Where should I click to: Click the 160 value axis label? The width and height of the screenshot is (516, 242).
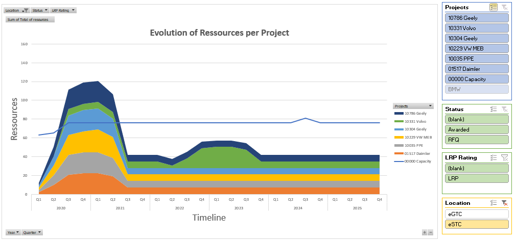(25, 44)
